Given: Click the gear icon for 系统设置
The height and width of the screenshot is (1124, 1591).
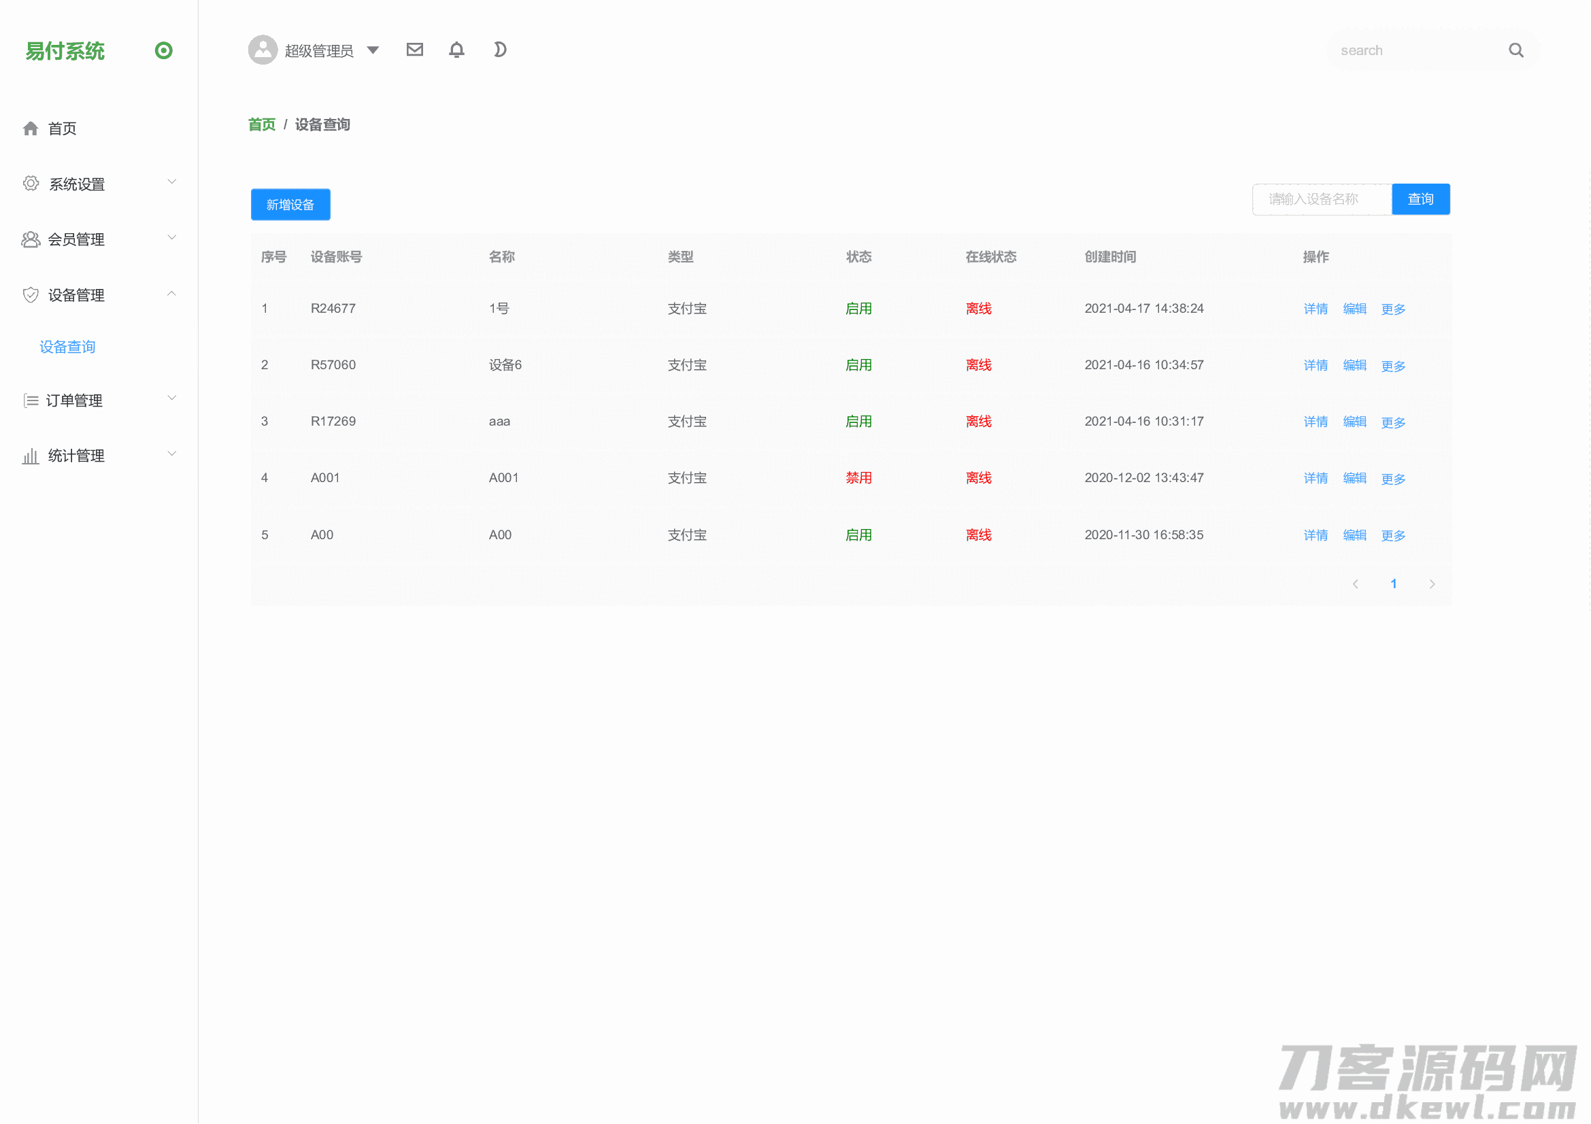Looking at the screenshot, I should coord(31,184).
